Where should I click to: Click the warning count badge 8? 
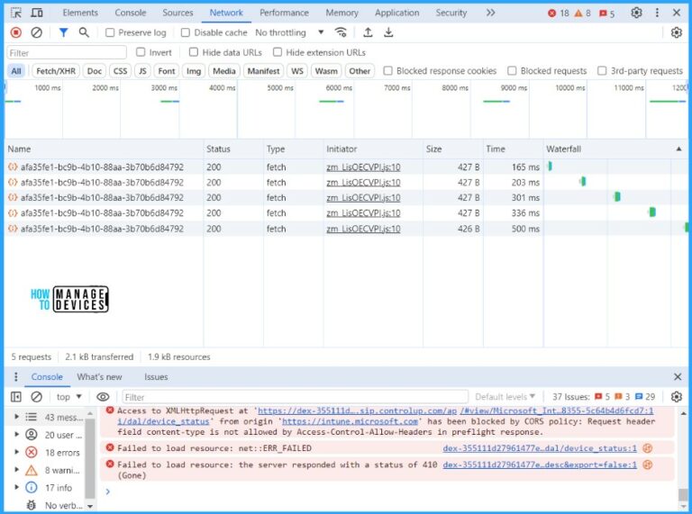[x=582, y=14]
